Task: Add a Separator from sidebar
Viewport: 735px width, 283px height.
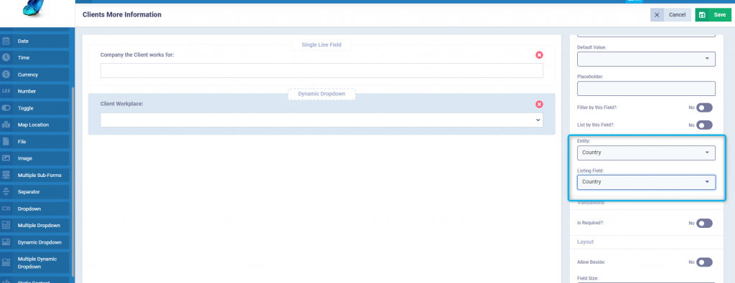Action: [x=34, y=192]
